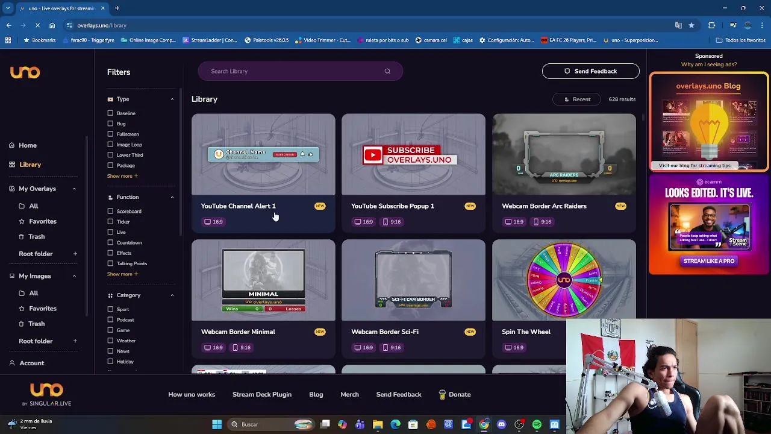This screenshot has height=434, width=771.
Task: Open the Chrome apps grid icon
Action: click(8, 40)
